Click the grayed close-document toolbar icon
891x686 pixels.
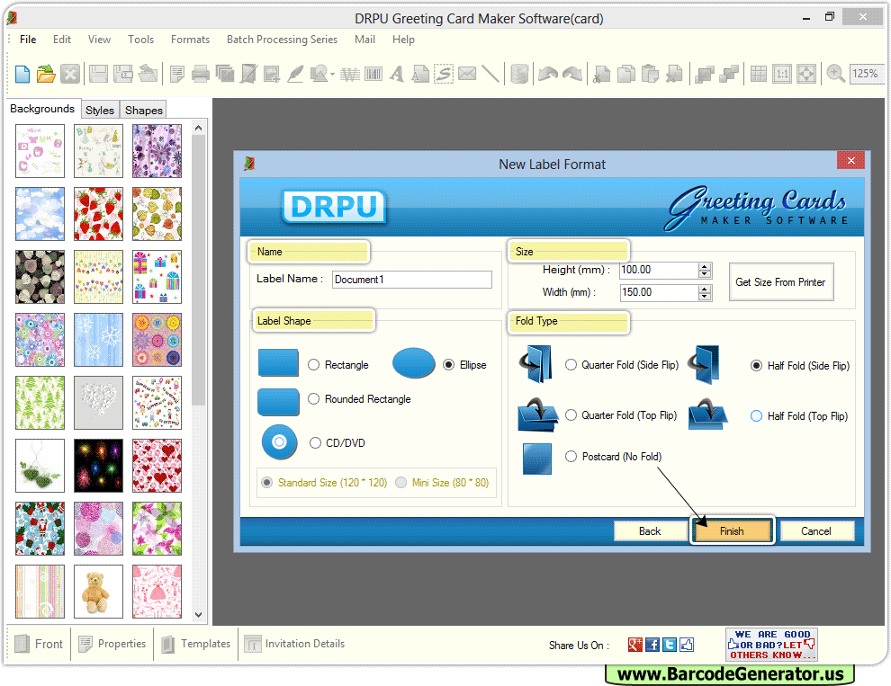click(70, 74)
